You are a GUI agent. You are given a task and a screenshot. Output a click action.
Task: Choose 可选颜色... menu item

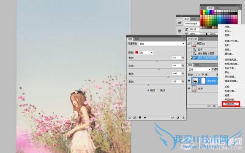pyautogui.click(x=230, y=104)
